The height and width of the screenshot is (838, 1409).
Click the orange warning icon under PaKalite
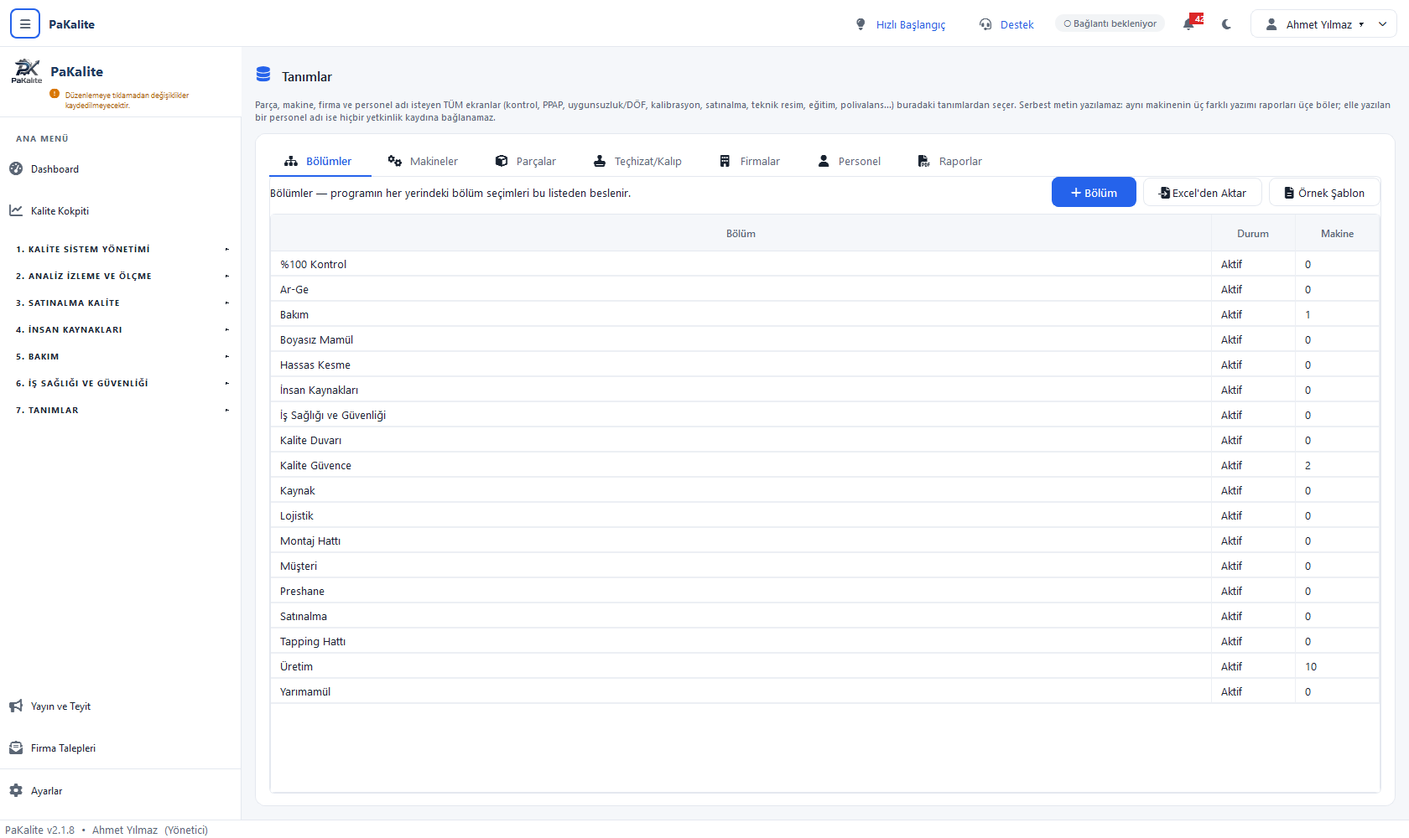point(55,94)
